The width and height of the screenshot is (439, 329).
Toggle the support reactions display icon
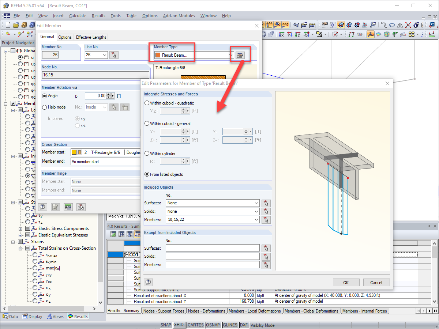[394, 34]
